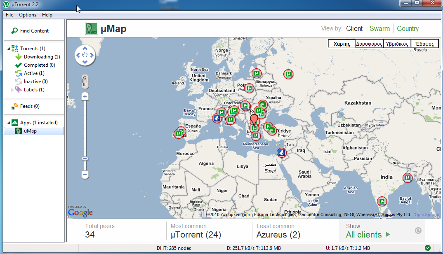
Task: View map by Swarm
Action: click(379, 29)
